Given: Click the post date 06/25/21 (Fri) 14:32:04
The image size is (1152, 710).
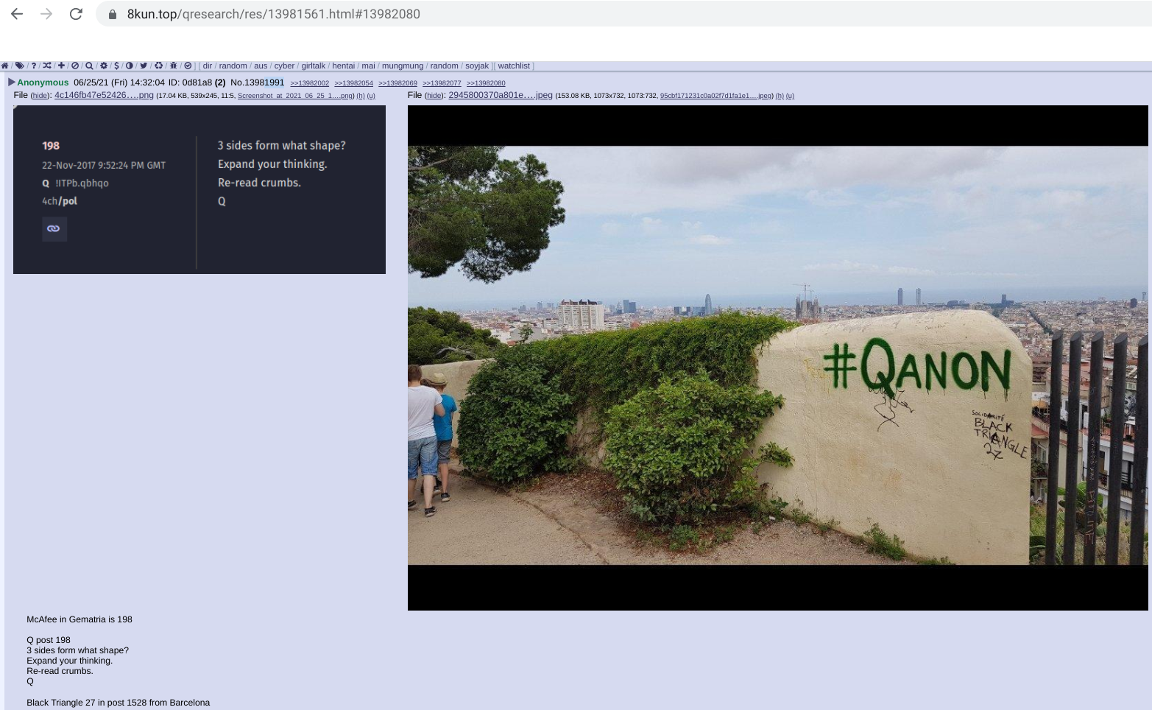Looking at the screenshot, I should [x=119, y=82].
